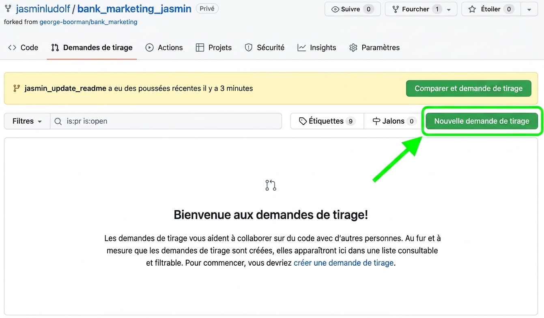Switch to the Sécurité tab
Screen dimensions: 544x318
[x=264, y=47]
